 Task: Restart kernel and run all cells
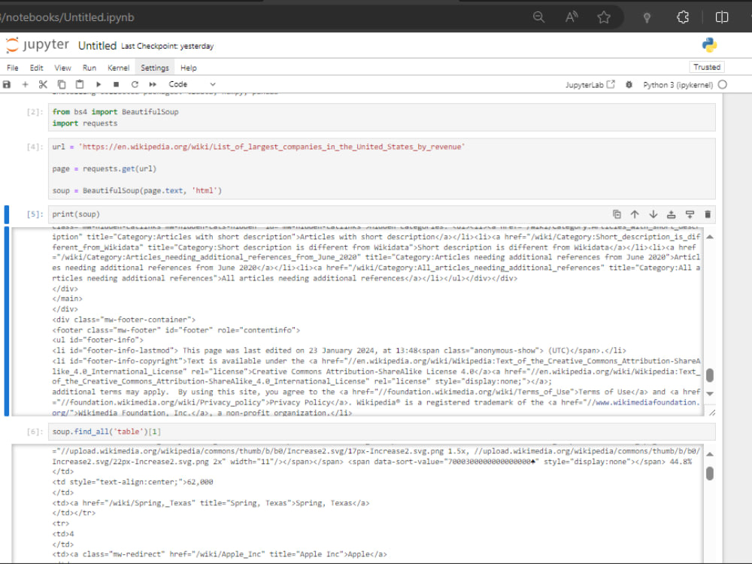point(153,84)
